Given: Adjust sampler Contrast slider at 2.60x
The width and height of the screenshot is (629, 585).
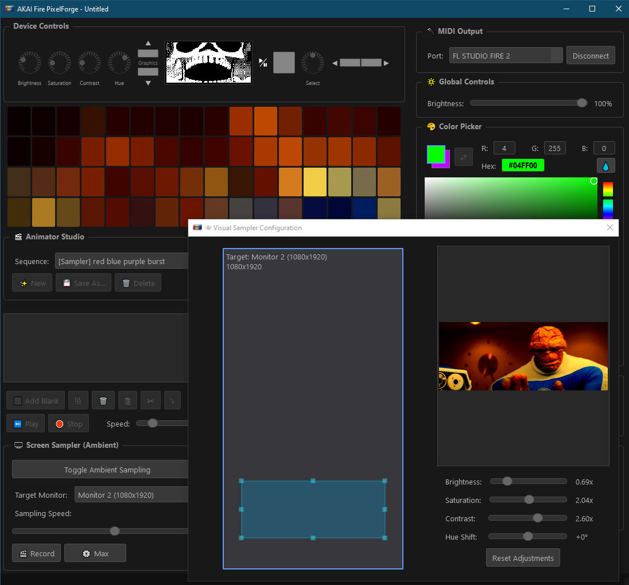Looking at the screenshot, I should (x=528, y=518).
